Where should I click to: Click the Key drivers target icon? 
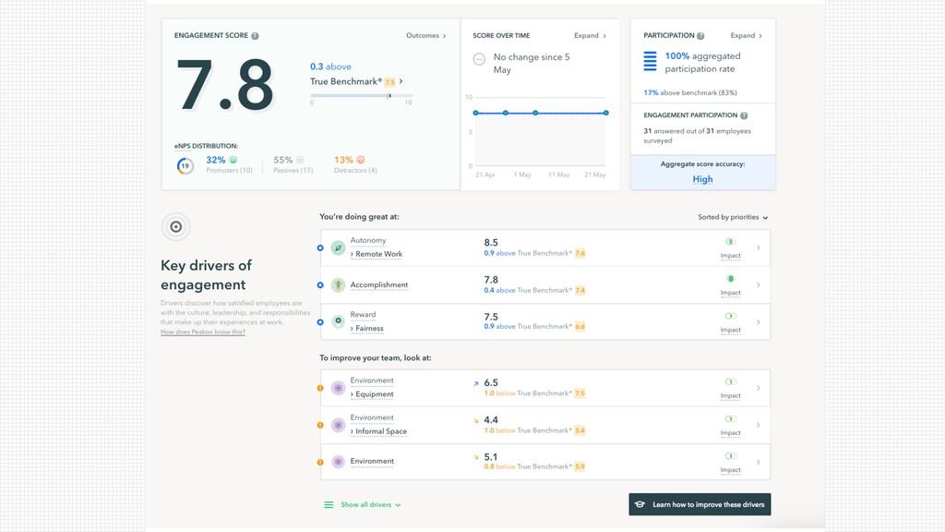coord(176,227)
